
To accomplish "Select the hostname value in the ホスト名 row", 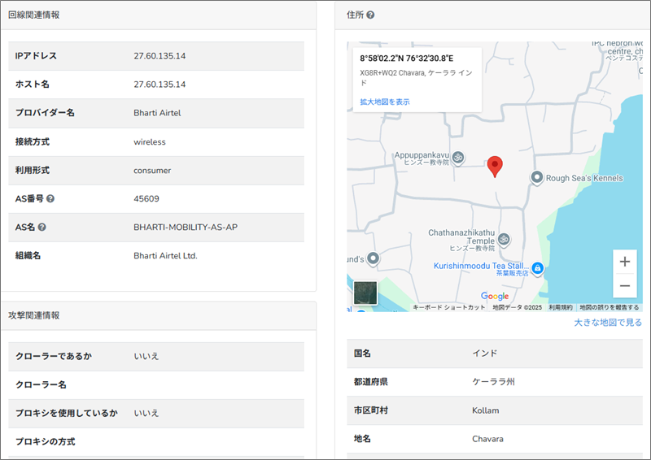I will coord(159,85).
